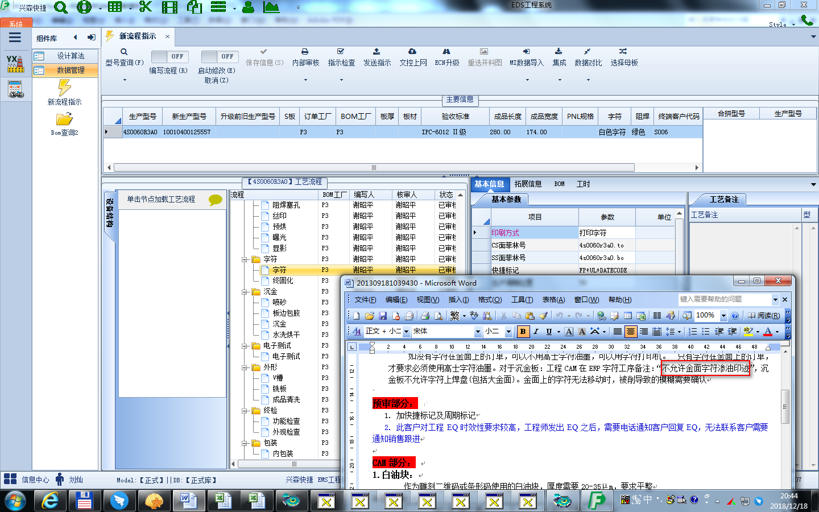Open the Word zoom 100% dropdown
The height and width of the screenshot is (512, 819).
723,315
